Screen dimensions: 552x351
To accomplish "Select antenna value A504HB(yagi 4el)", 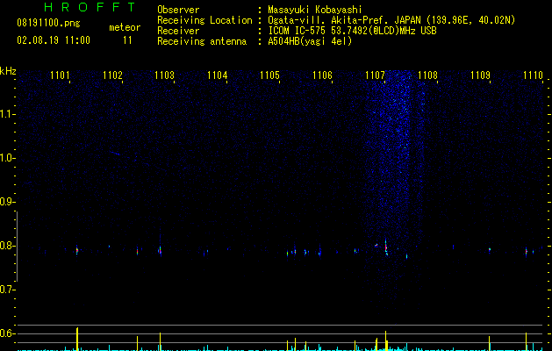I will tap(310, 41).
